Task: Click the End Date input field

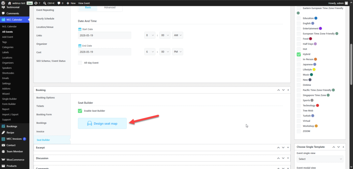Action: [104, 52]
